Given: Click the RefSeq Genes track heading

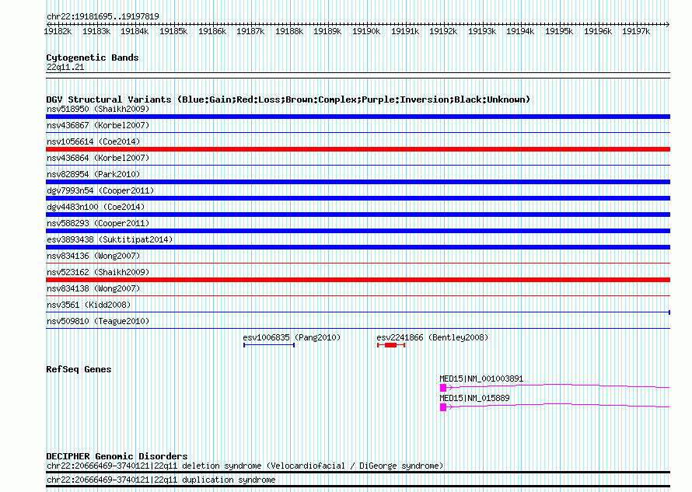Looking at the screenshot, I should 79,369.
